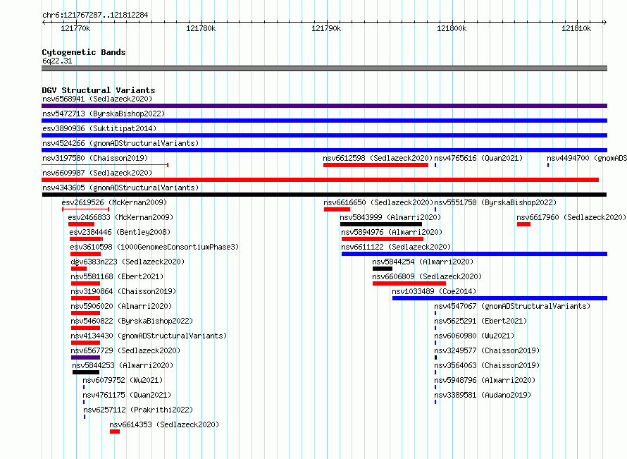Select nsv3190864 (Chaisson2019) label
Screen dimensions: 627x459
[123, 291]
